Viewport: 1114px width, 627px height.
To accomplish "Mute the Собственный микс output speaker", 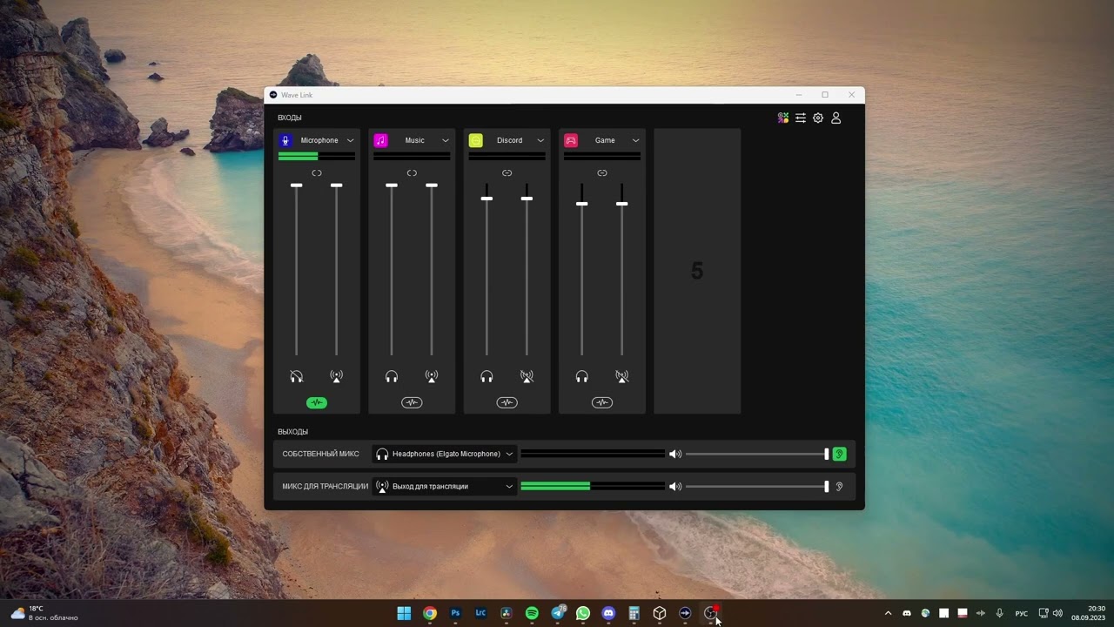I will tap(674, 454).
